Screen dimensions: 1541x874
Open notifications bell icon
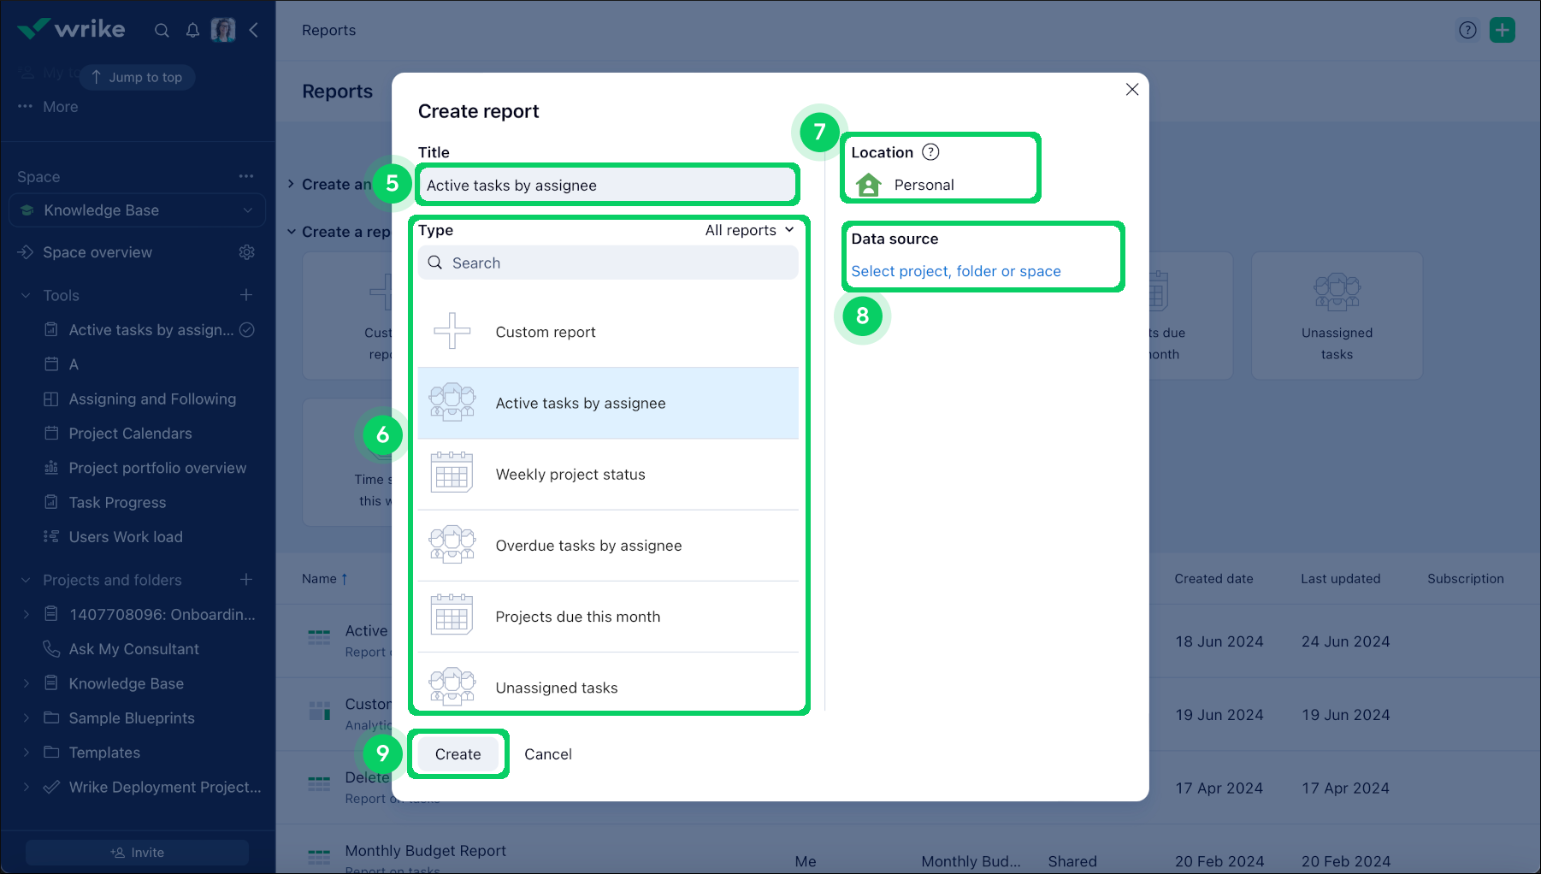point(192,31)
